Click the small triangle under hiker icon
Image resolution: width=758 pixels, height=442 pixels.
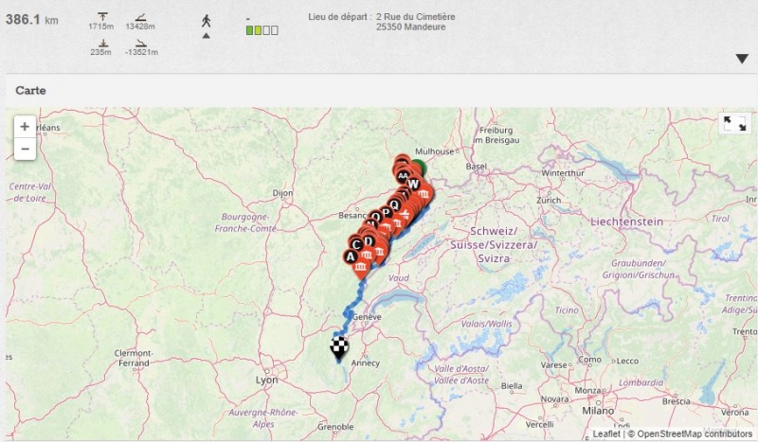(206, 36)
